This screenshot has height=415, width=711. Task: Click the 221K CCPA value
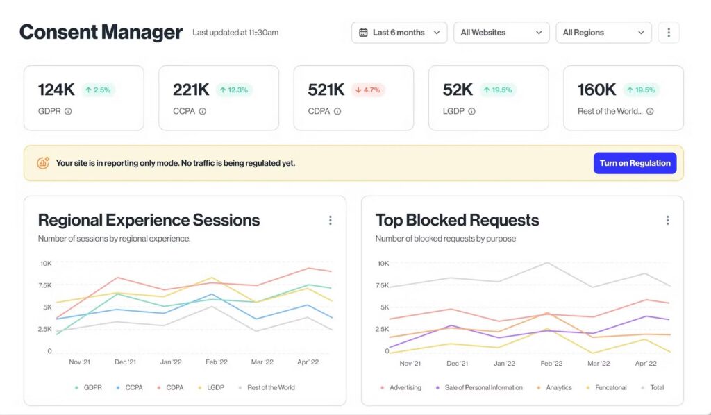coord(191,90)
